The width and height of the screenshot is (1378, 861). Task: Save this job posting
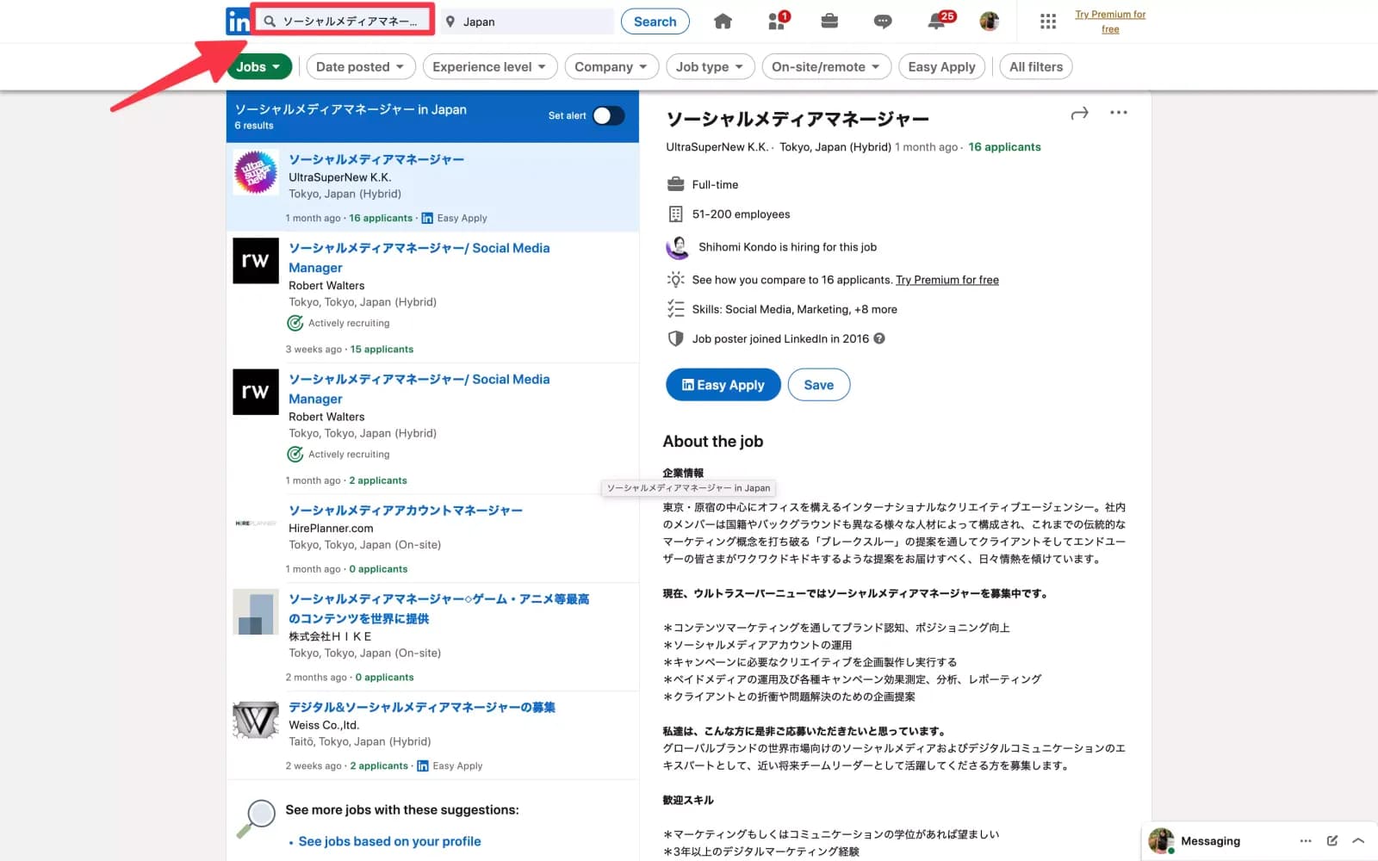pos(818,385)
